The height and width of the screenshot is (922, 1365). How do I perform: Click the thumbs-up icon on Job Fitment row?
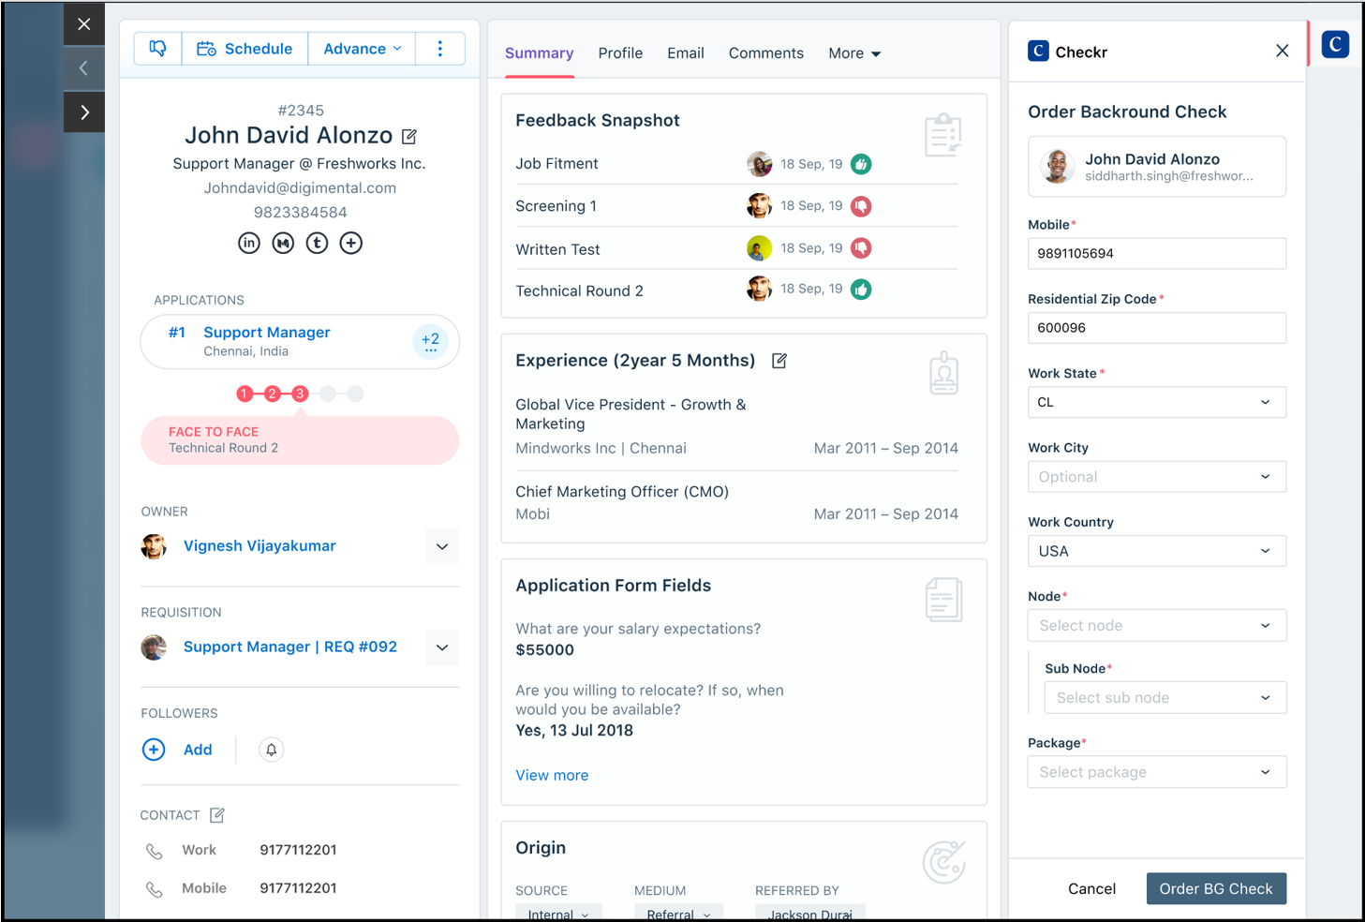(x=861, y=164)
